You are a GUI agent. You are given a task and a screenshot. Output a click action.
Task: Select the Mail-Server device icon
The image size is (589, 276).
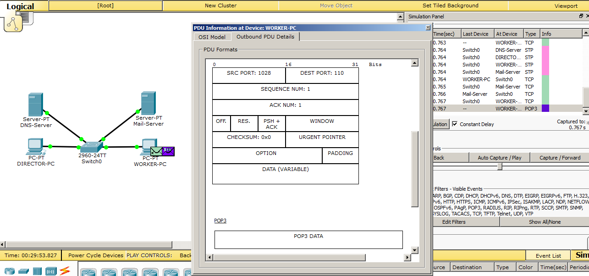(x=149, y=103)
